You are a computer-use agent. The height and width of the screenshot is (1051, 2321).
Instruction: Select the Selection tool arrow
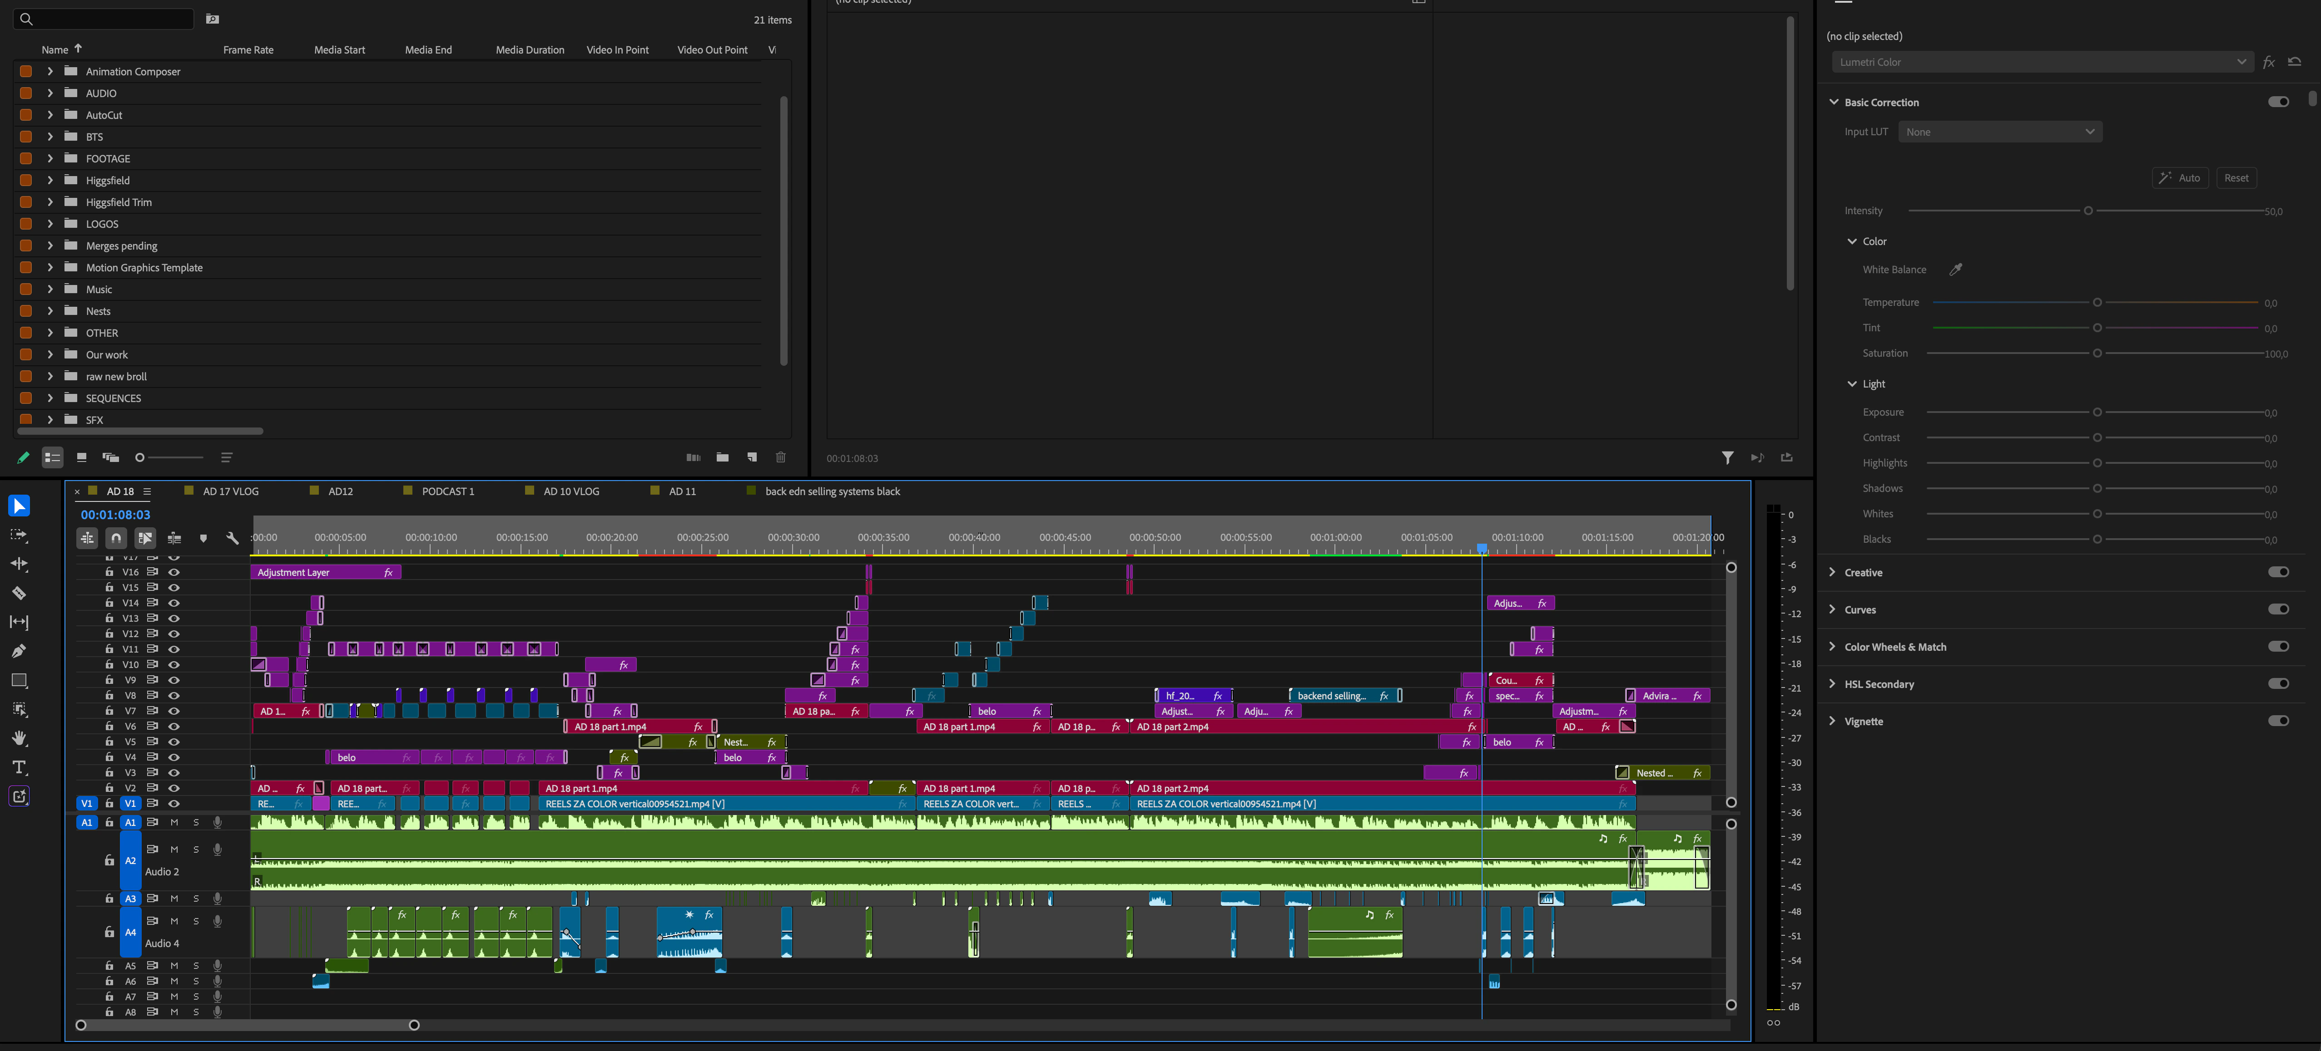tap(19, 506)
